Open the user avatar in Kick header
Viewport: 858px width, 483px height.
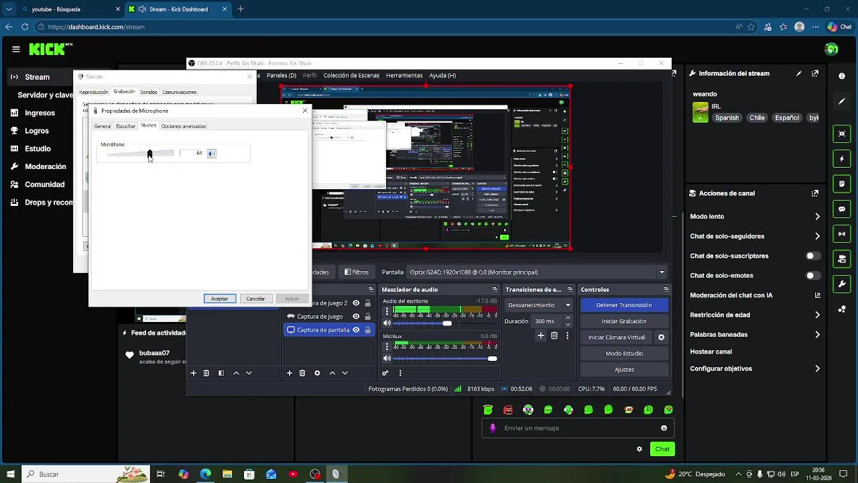coord(831,49)
